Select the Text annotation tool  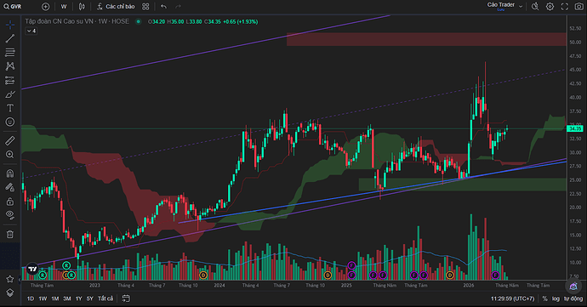10,108
